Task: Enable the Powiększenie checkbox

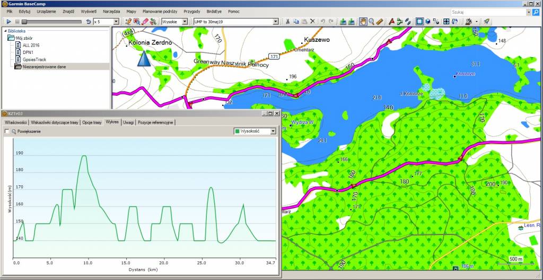Action: tap(7, 131)
